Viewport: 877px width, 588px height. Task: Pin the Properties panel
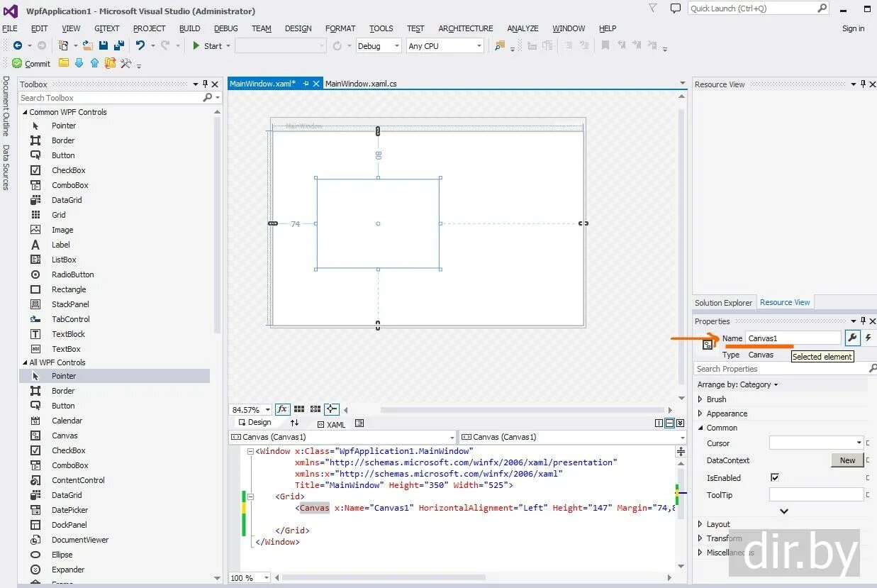[863, 321]
